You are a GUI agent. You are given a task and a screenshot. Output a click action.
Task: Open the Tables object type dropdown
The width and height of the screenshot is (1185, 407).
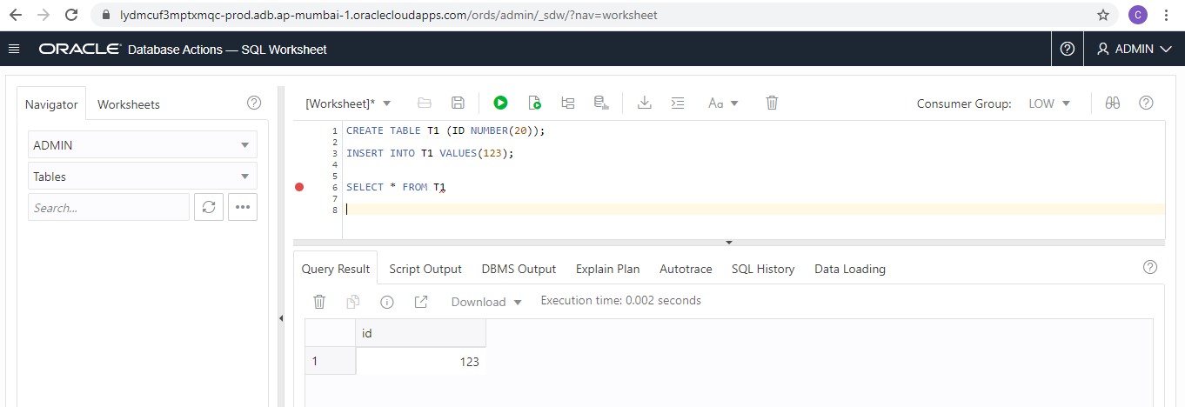click(x=143, y=177)
